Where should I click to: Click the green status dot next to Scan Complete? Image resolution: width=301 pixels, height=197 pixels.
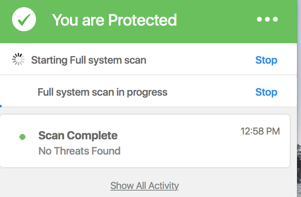click(22, 137)
